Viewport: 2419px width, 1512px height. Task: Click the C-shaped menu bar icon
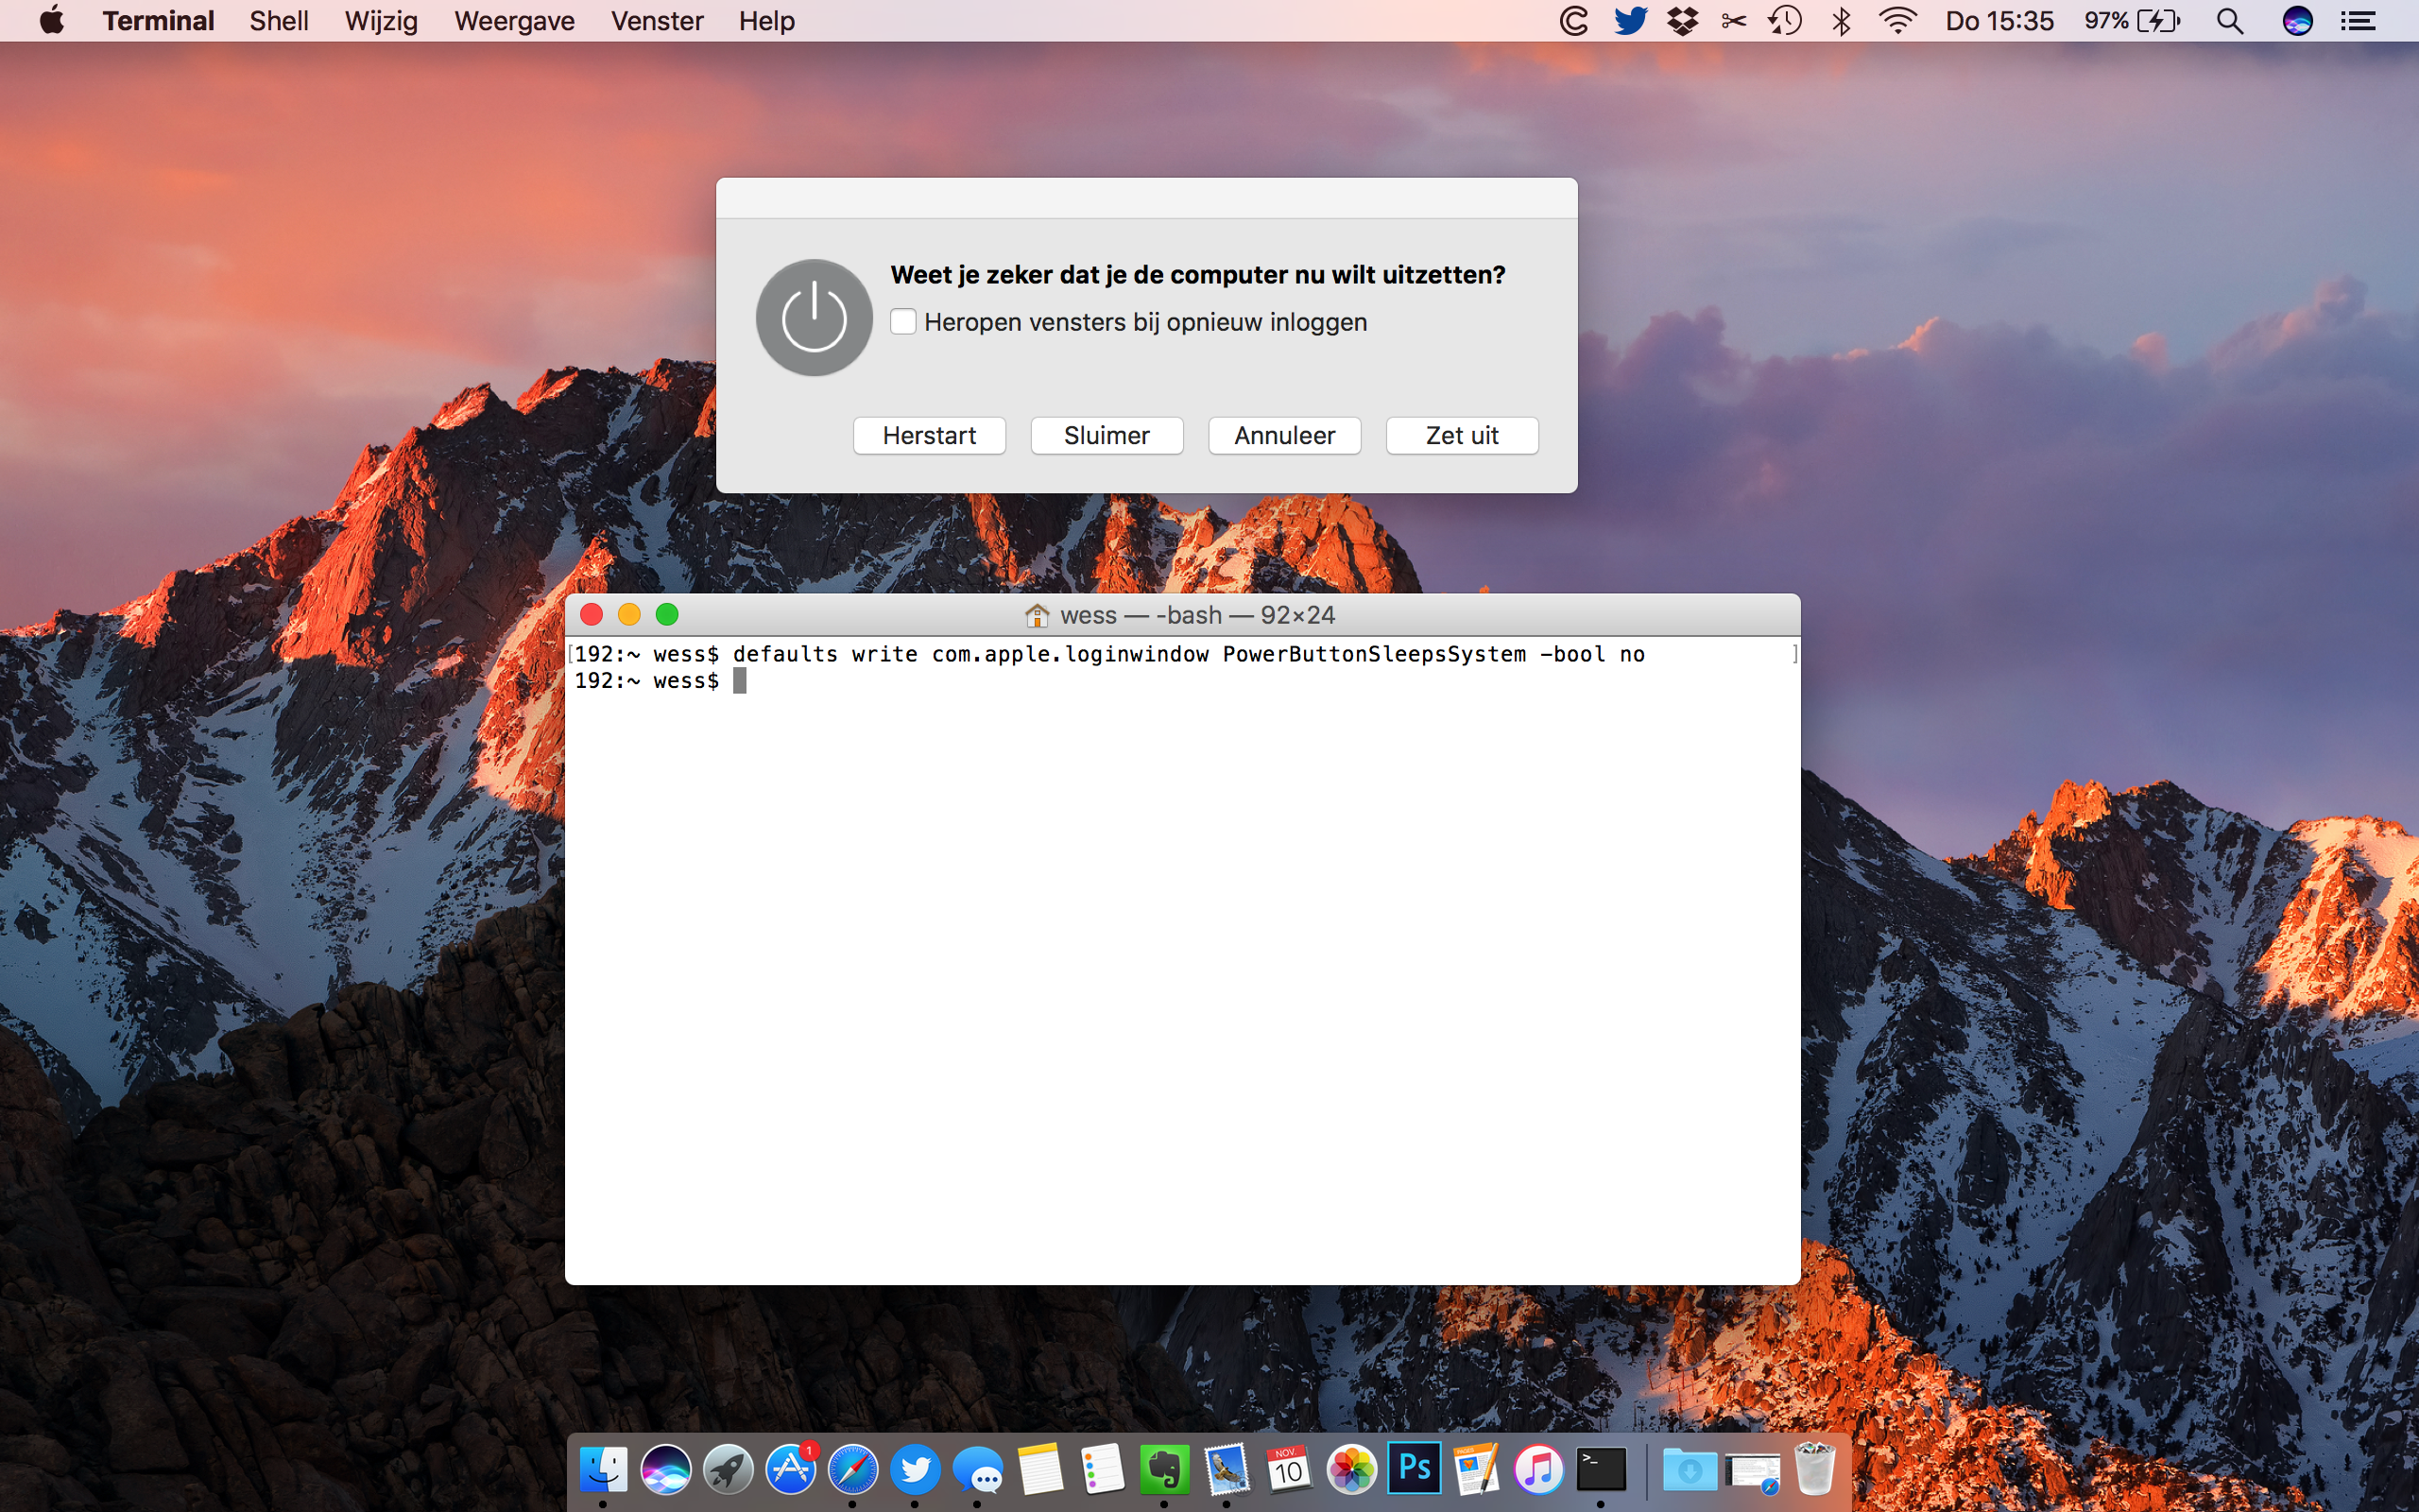[x=1573, y=21]
